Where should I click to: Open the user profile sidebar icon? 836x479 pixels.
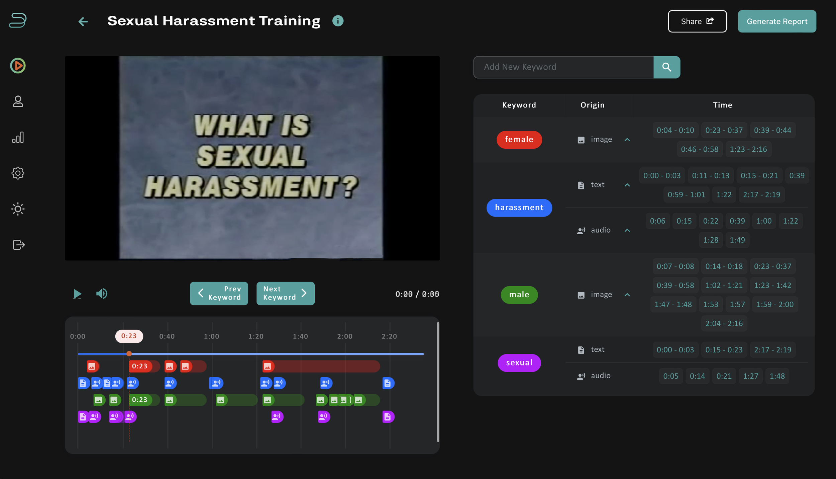(18, 101)
